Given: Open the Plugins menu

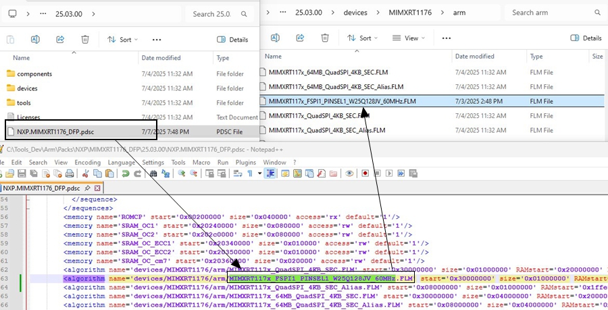Looking at the screenshot, I should [245, 162].
